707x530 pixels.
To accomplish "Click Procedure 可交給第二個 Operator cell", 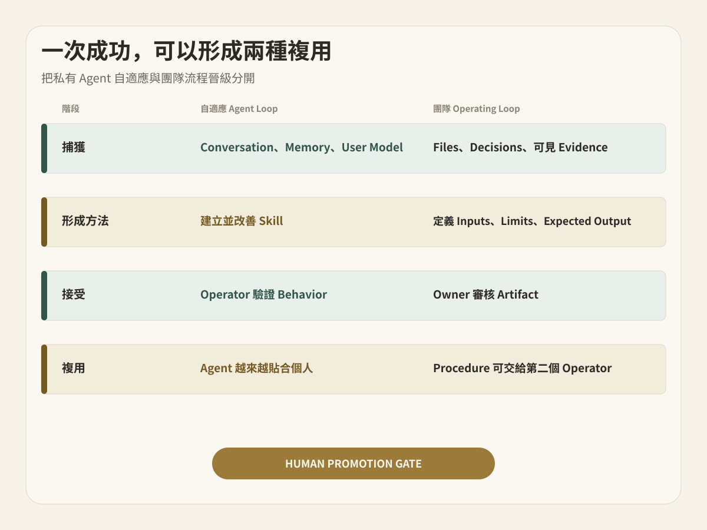I will coord(522,368).
